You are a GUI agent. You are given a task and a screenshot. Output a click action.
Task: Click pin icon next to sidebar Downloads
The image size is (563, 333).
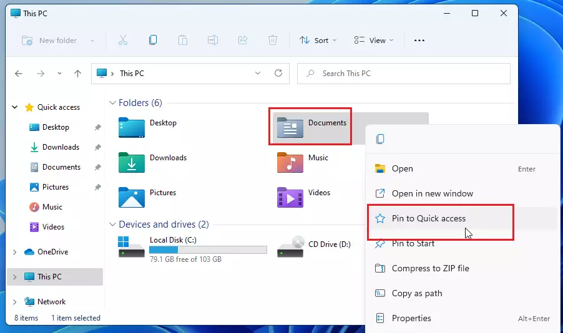click(x=97, y=147)
